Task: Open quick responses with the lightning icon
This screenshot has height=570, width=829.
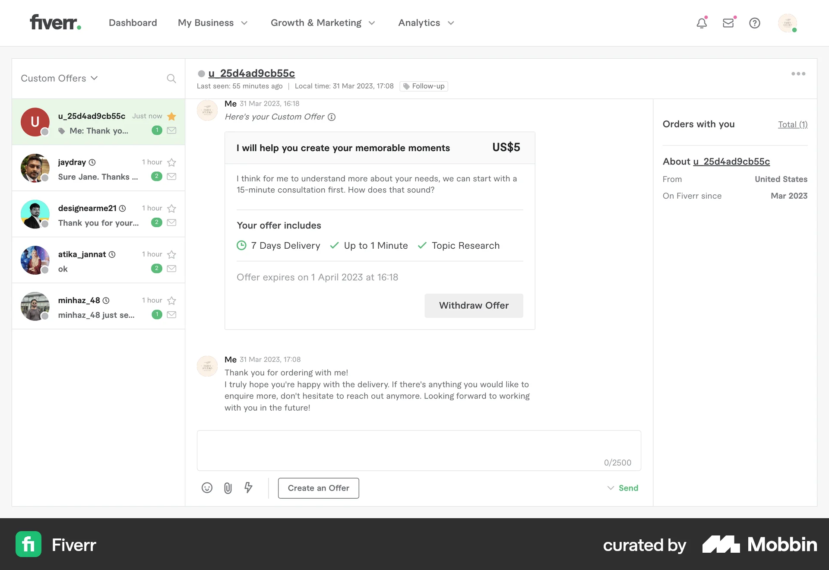Action: point(248,488)
